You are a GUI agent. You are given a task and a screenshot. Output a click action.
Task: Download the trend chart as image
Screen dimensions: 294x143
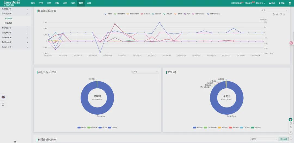(x=284, y=14)
